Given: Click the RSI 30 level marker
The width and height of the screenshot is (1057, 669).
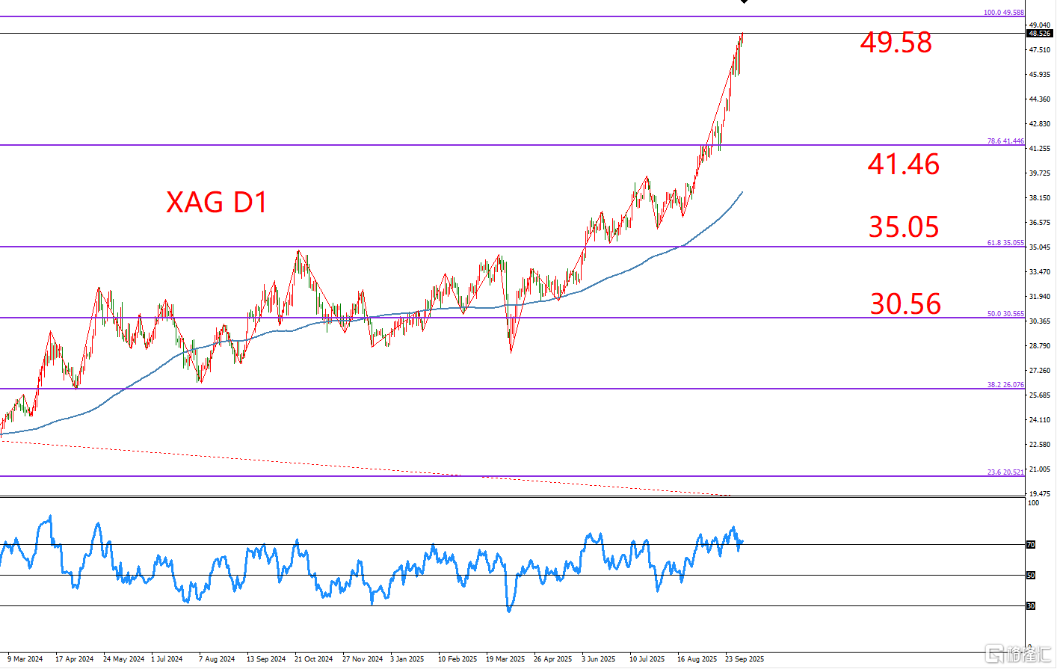Looking at the screenshot, I should point(1031,606).
